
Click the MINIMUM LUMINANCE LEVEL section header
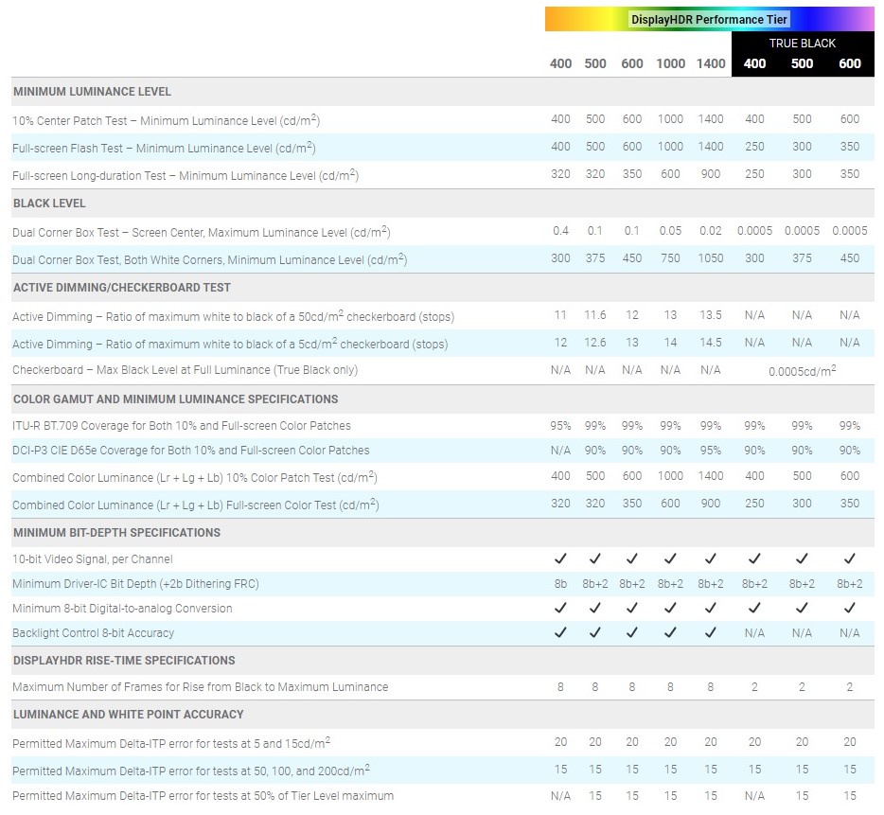click(x=92, y=92)
